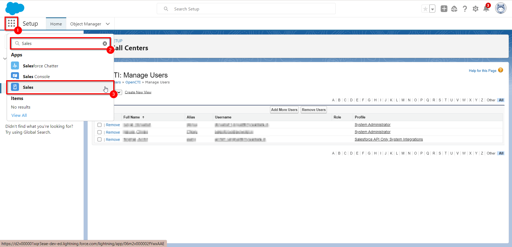Click the Trailhead guidance icon
Image resolution: width=512 pixels, height=247 pixels.
[454, 9]
